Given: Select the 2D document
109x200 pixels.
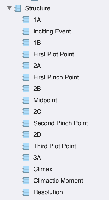Looking at the screenshot, I should pos(37,135).
